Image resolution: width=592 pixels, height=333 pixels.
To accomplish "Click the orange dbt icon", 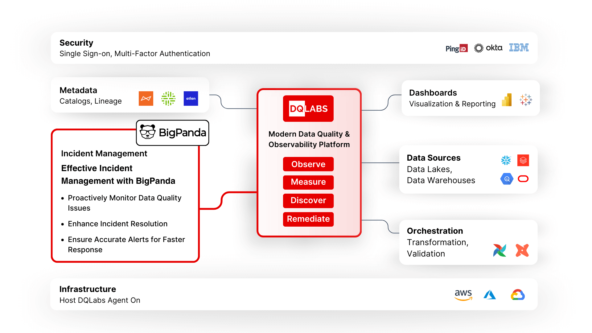I will coord(522,250).
